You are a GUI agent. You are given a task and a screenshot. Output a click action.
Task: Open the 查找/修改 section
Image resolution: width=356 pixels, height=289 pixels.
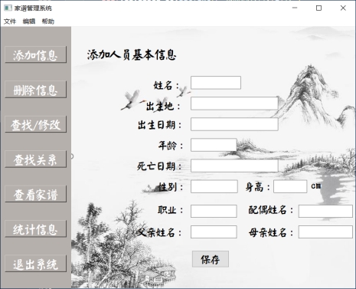[x=36, y=124]
